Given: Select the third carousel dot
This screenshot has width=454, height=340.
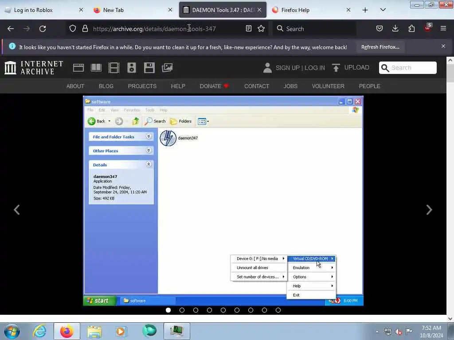Looking at the screenshot, I should 196,310.
